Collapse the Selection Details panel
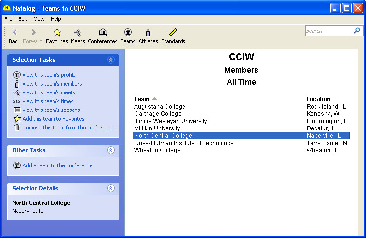The height and width of the screenshot is (238, 366). 110,188
